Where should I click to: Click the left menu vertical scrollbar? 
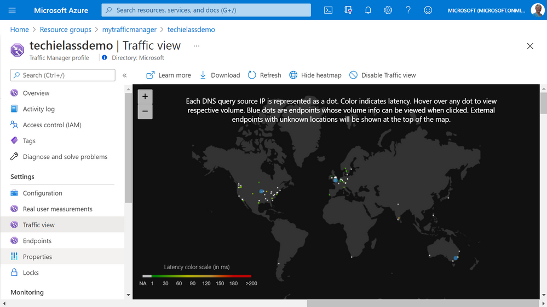(128, 147)
